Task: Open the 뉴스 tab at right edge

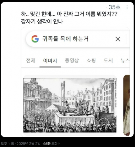Action: (125, 60)
